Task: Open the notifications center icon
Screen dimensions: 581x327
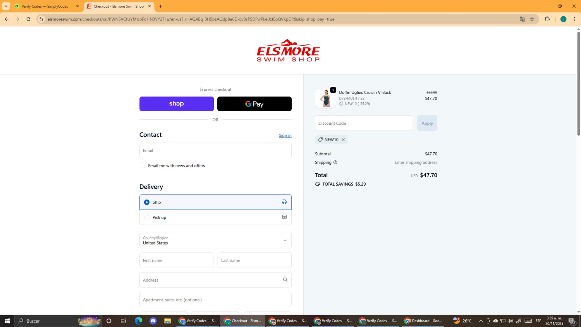Action: click(x=572, y=321)
